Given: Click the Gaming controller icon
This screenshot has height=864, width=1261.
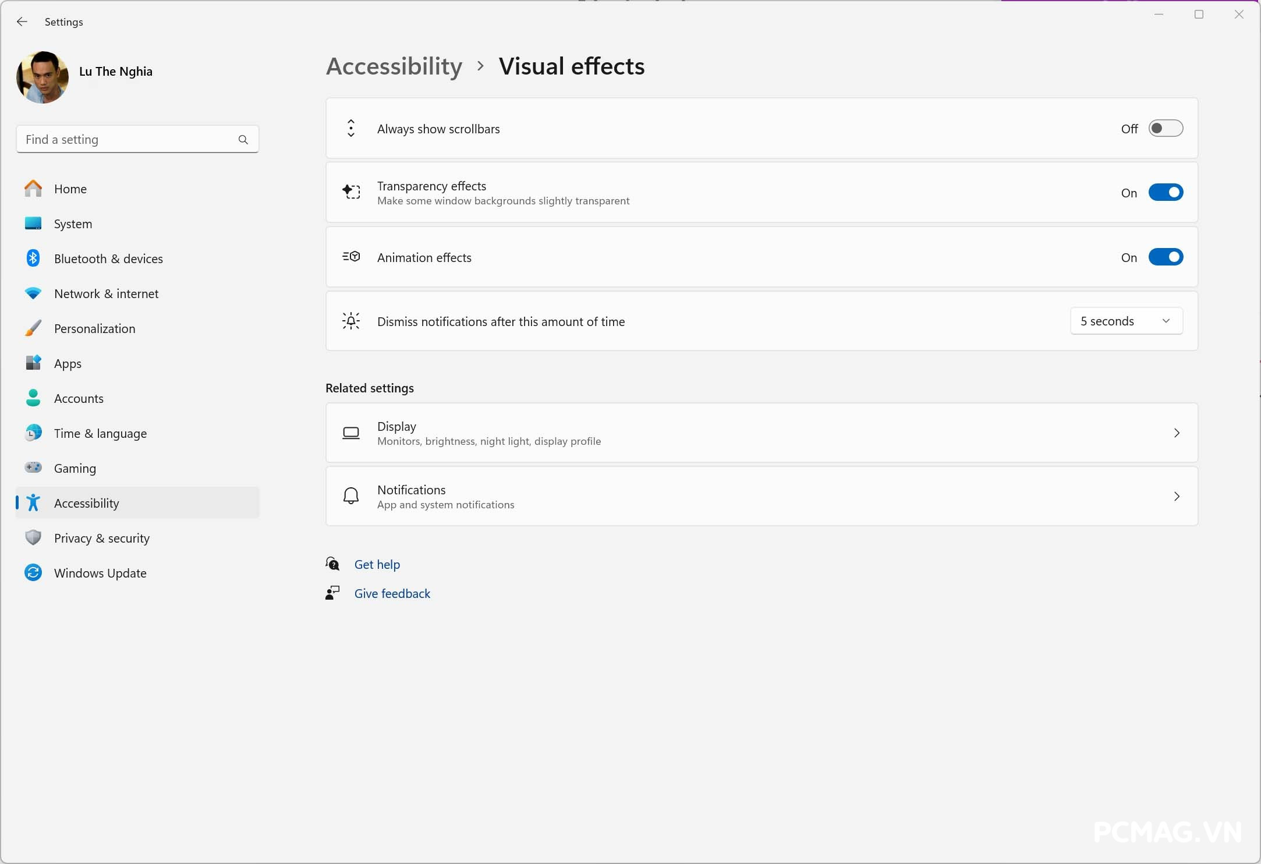Looking at the screenshot, I should pos(33,468).
